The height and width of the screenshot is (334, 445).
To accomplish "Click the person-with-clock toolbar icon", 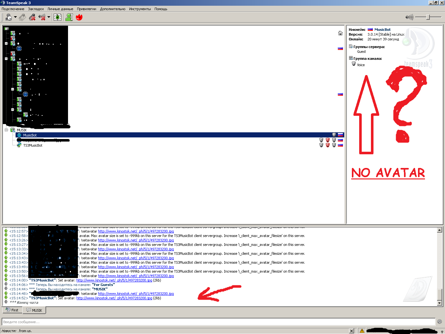I will pos(9,17).
